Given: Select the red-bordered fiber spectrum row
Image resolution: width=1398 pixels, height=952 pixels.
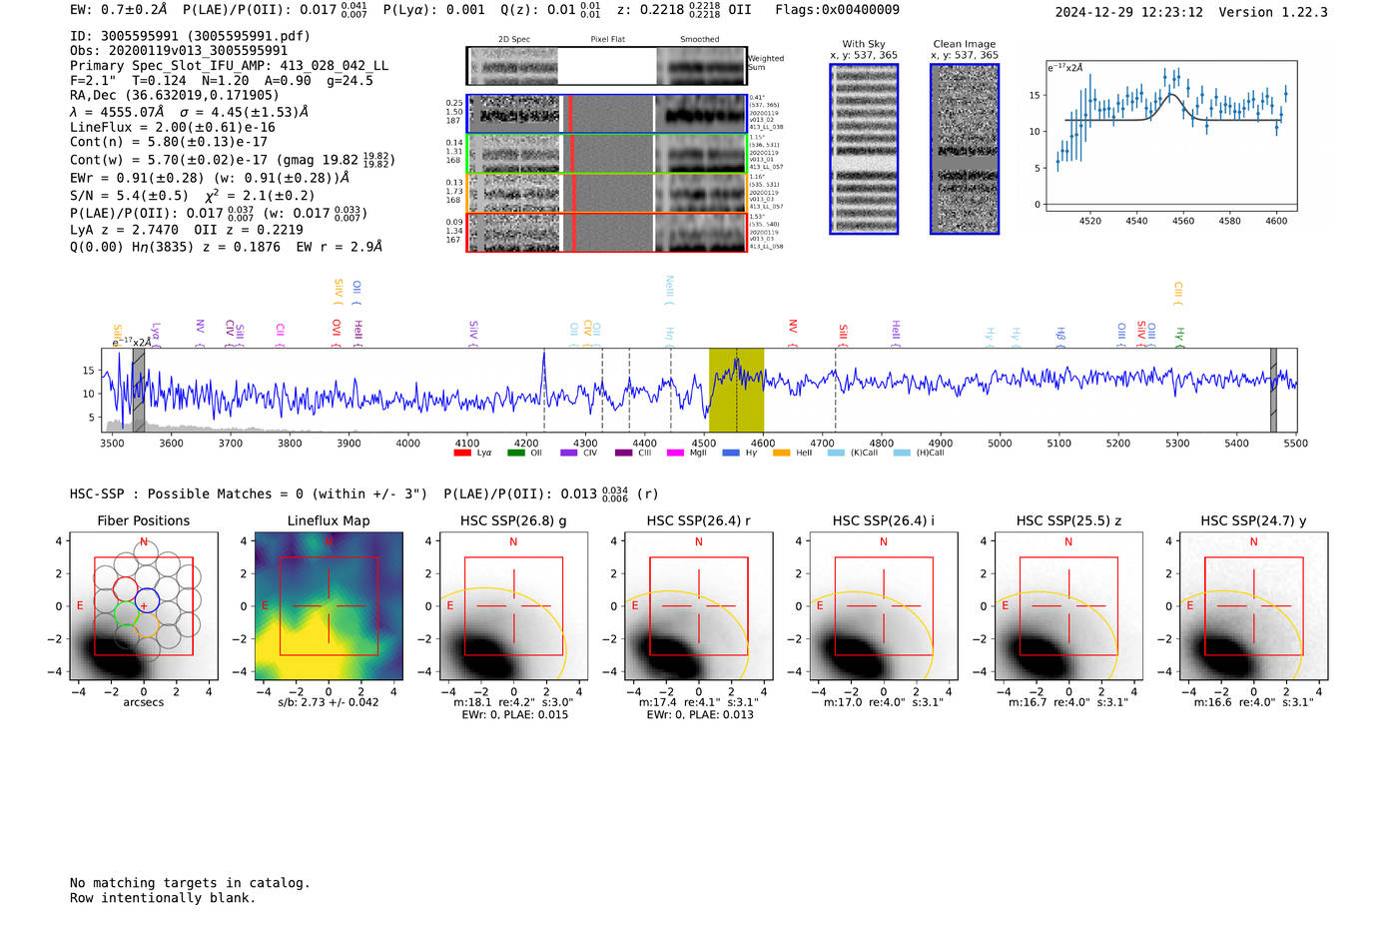Looking at the screenshot, I should point(606,233).
